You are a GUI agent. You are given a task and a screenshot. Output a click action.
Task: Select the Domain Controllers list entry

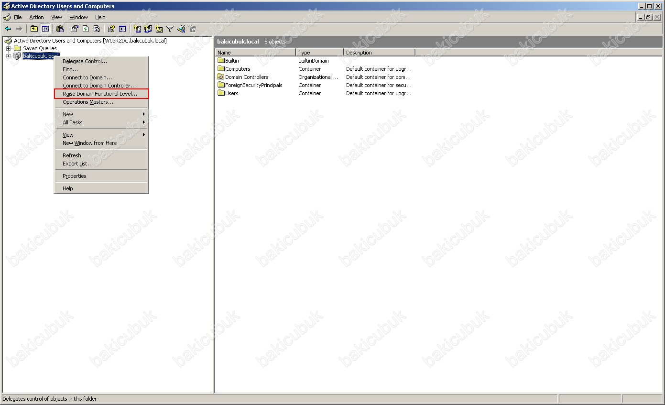pyautogui.click(x=247, y=77)
